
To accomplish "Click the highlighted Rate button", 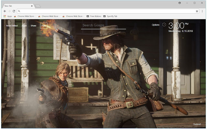I will [44, 26].
